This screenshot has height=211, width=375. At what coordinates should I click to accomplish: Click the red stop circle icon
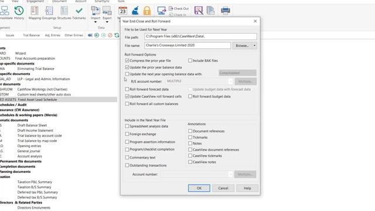tap(110, 35)
